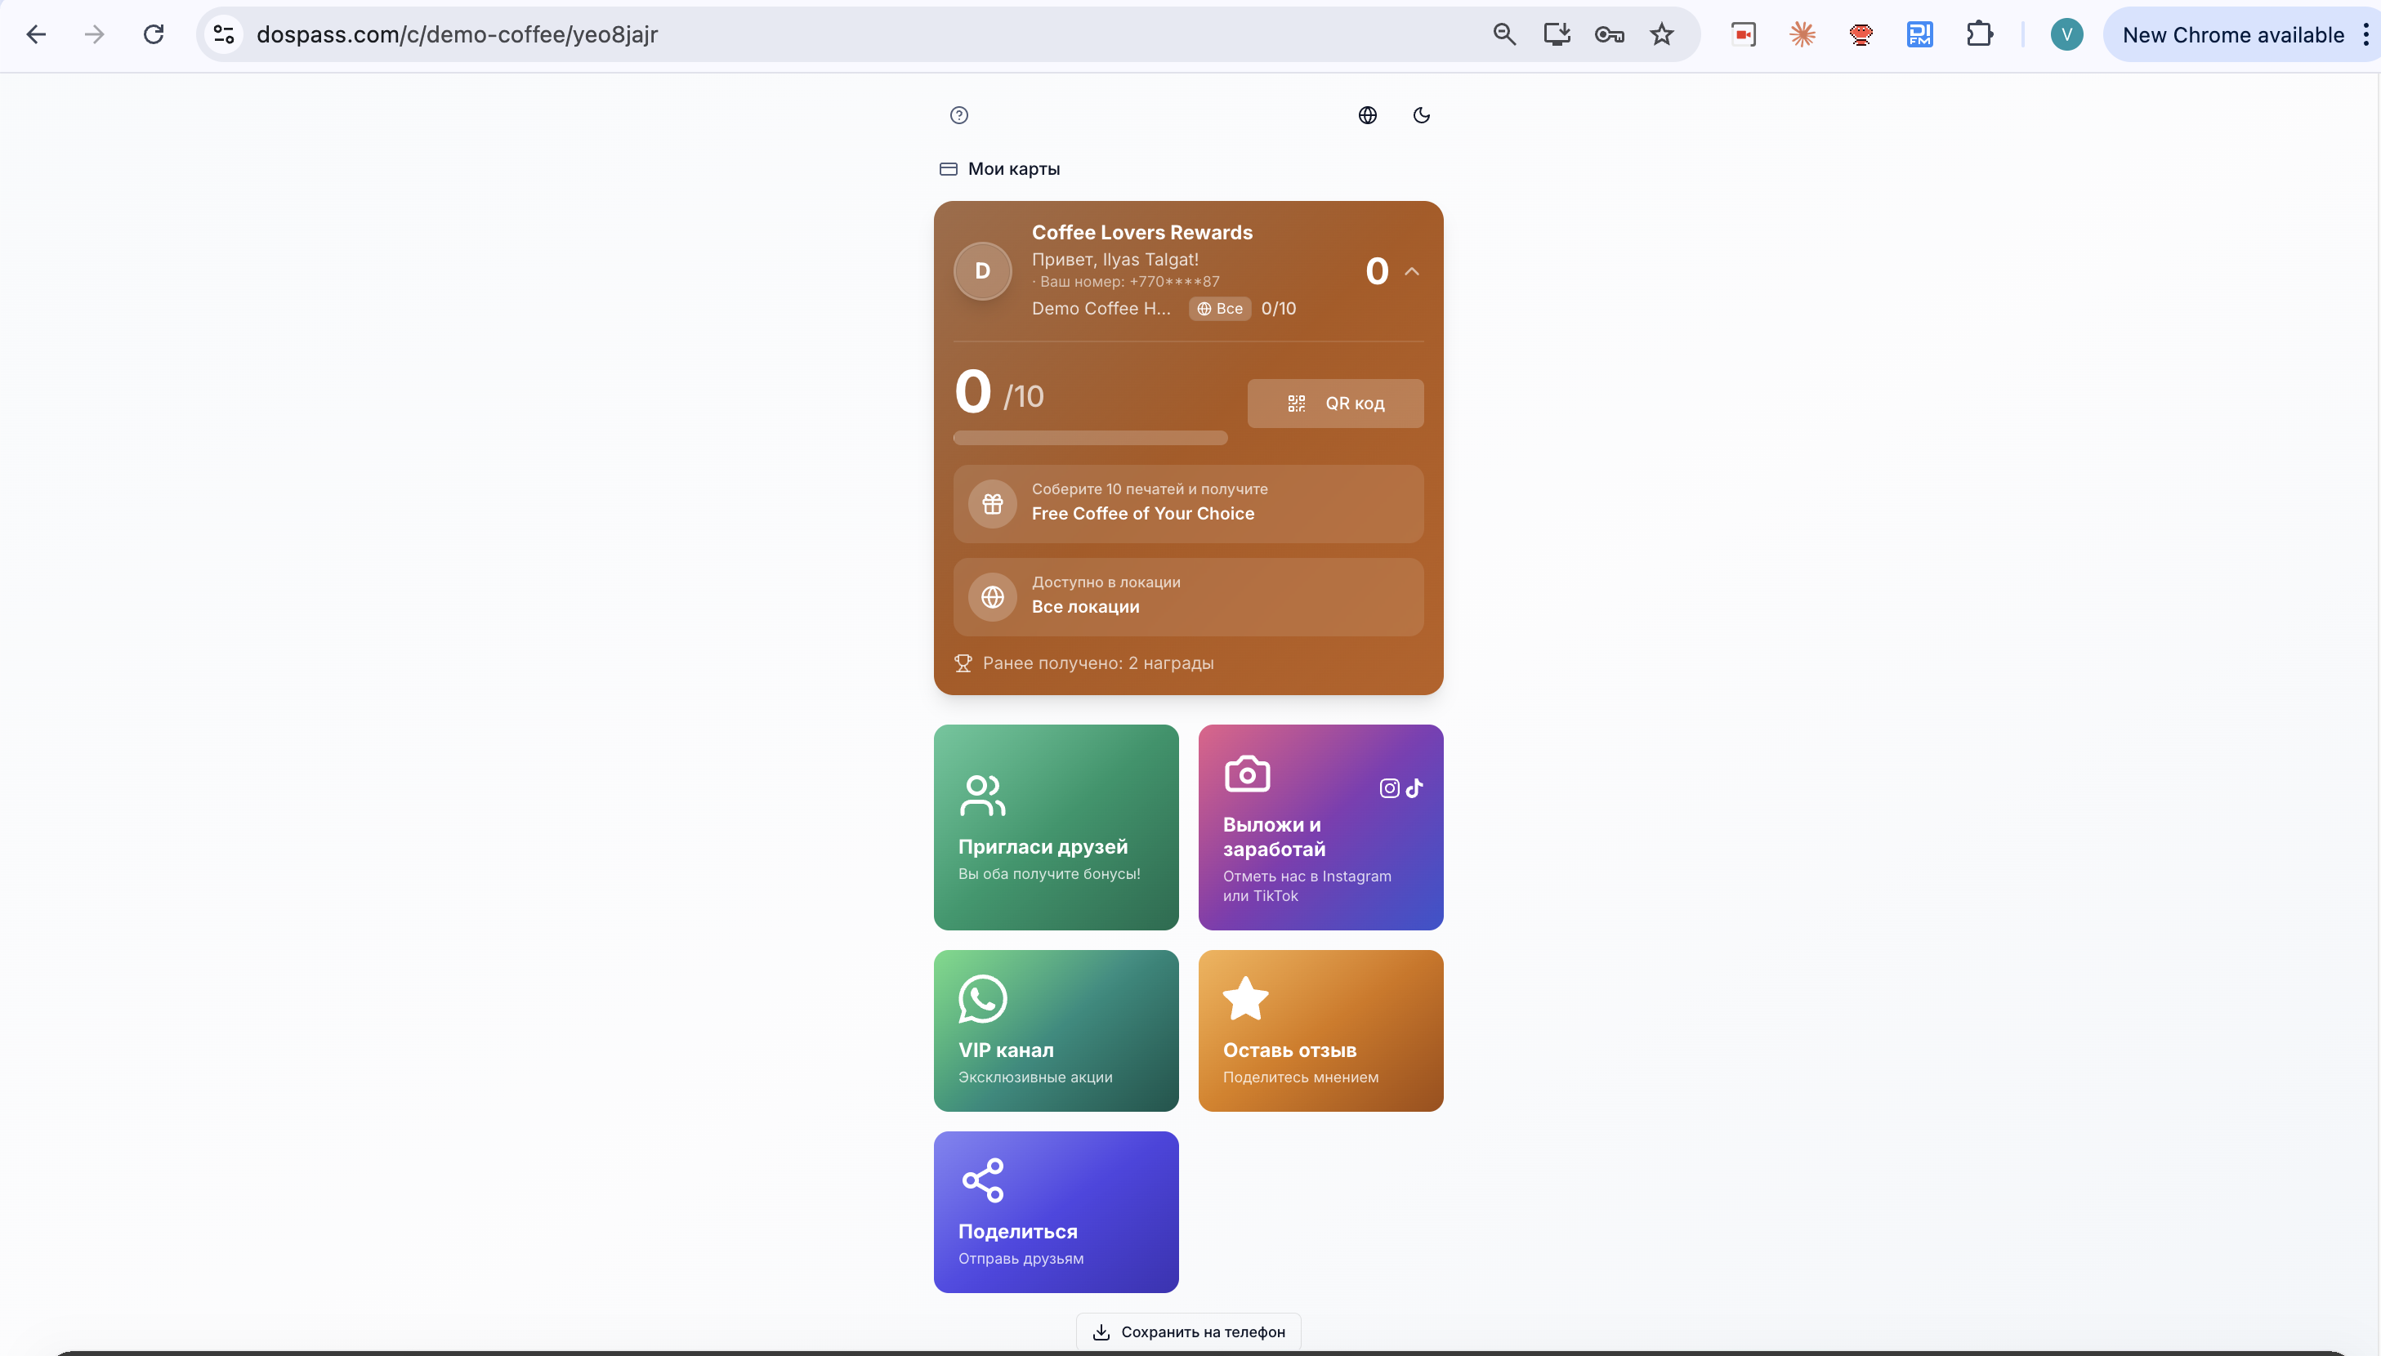Click the Все локации globe icon

[992, 597]
